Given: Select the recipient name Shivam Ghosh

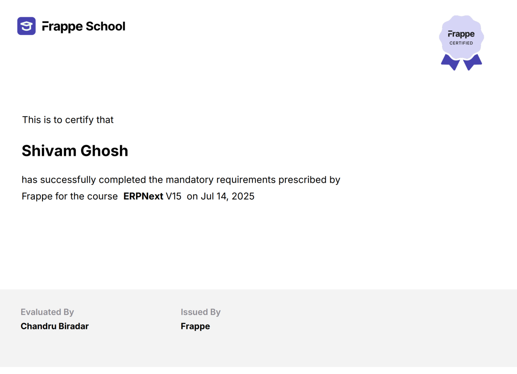Looking at the screenshot, I should click(75, 151).
